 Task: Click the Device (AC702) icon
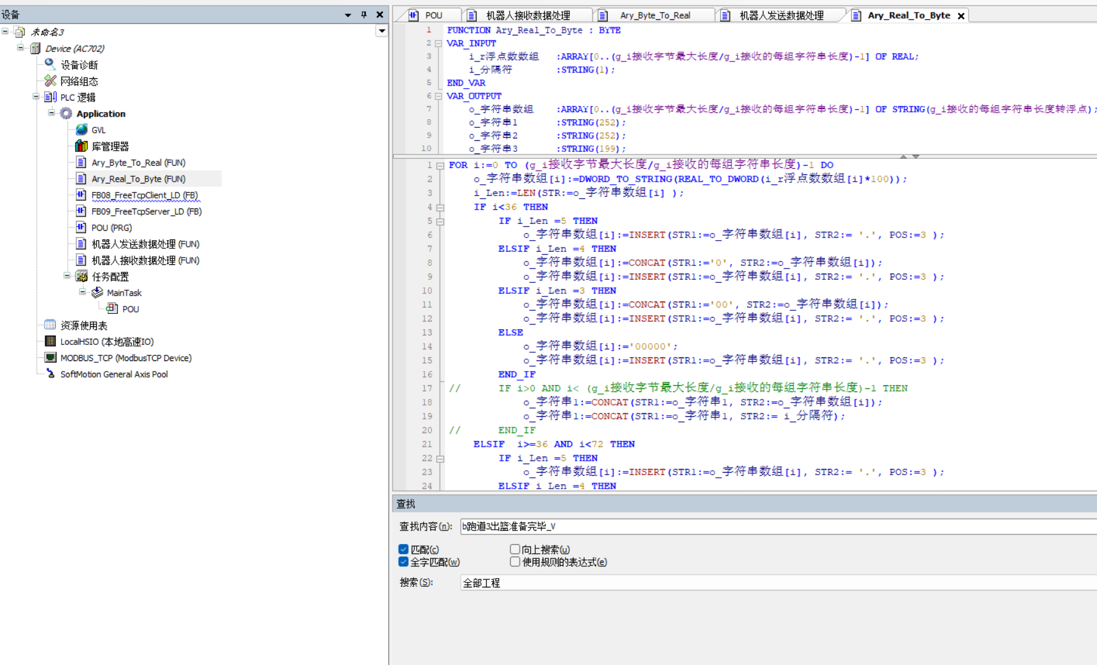[35, 48]
